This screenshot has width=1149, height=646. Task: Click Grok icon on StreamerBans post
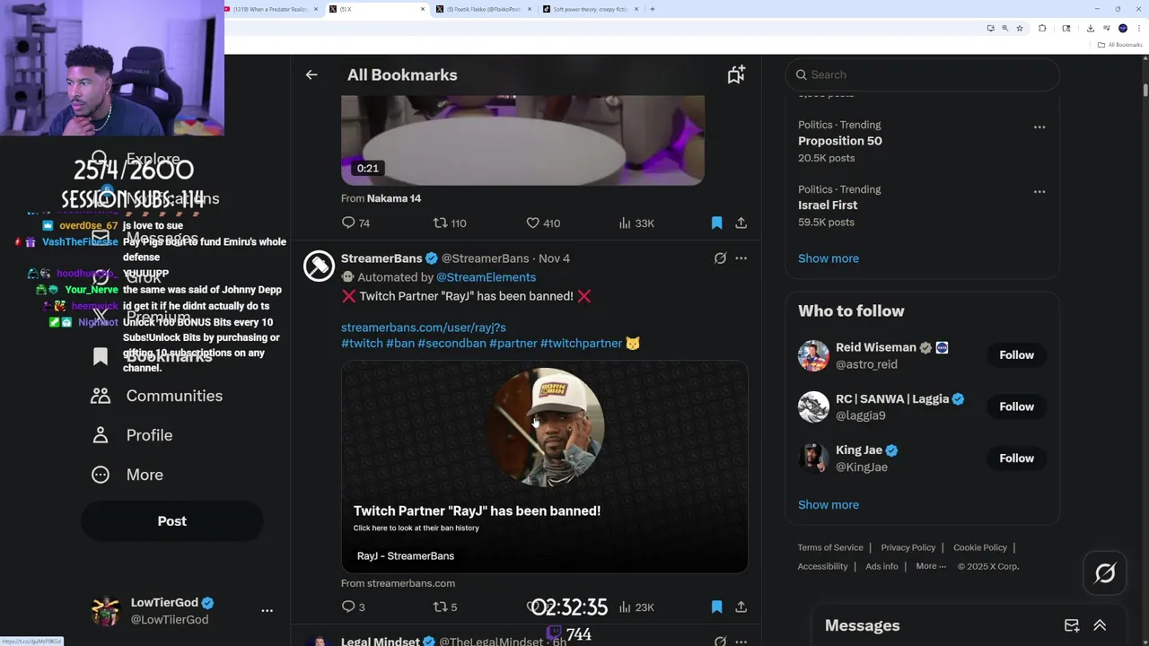(720, 258)
